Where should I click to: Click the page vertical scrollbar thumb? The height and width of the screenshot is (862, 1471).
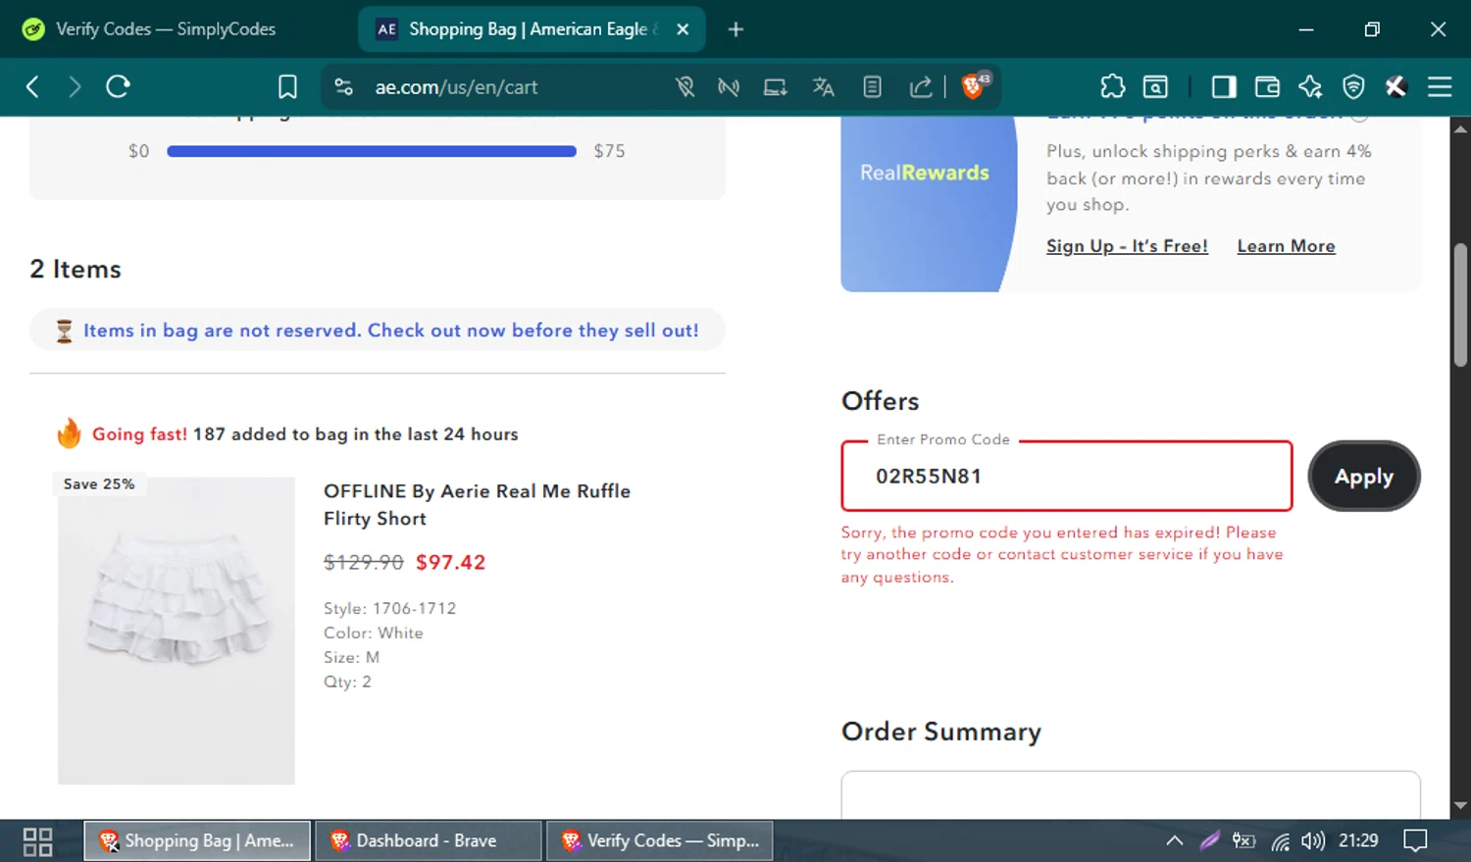pyautogui.click(x=1460, y=304)
